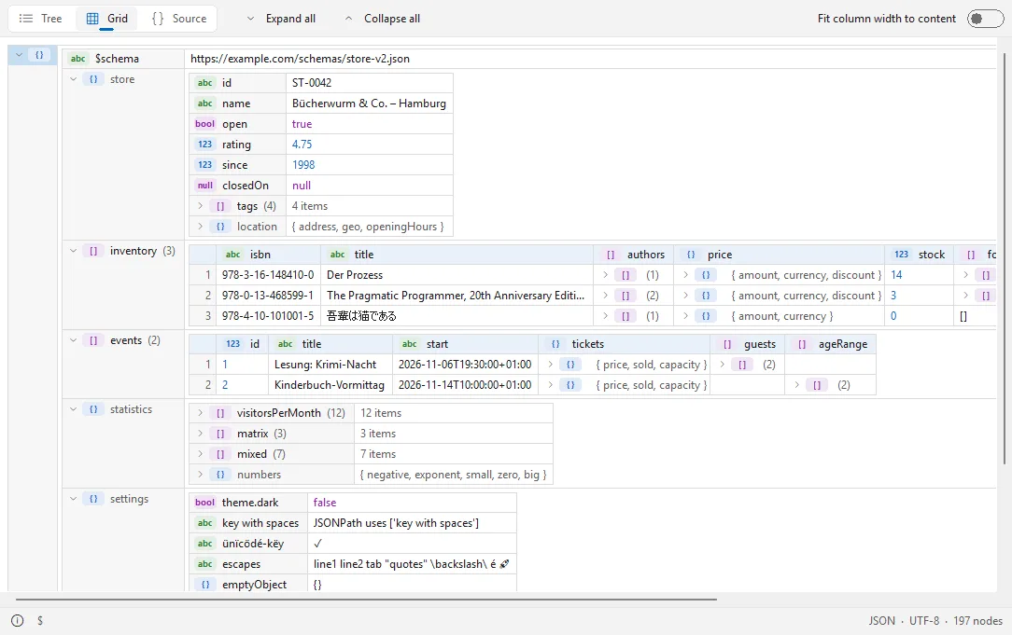
Task: Select the key with spaces value cell
Action: (x=412, y=523)
